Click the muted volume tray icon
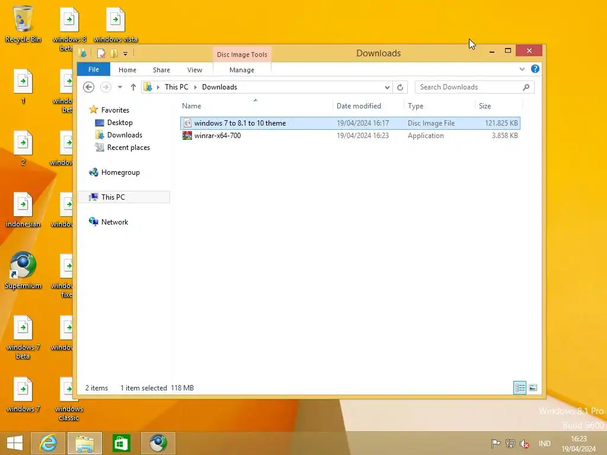This screenshot has height=455, width=607. (525, 444)
